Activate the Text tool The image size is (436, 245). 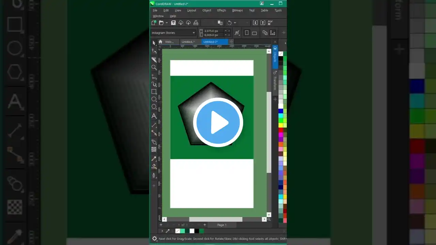[154, 116]
